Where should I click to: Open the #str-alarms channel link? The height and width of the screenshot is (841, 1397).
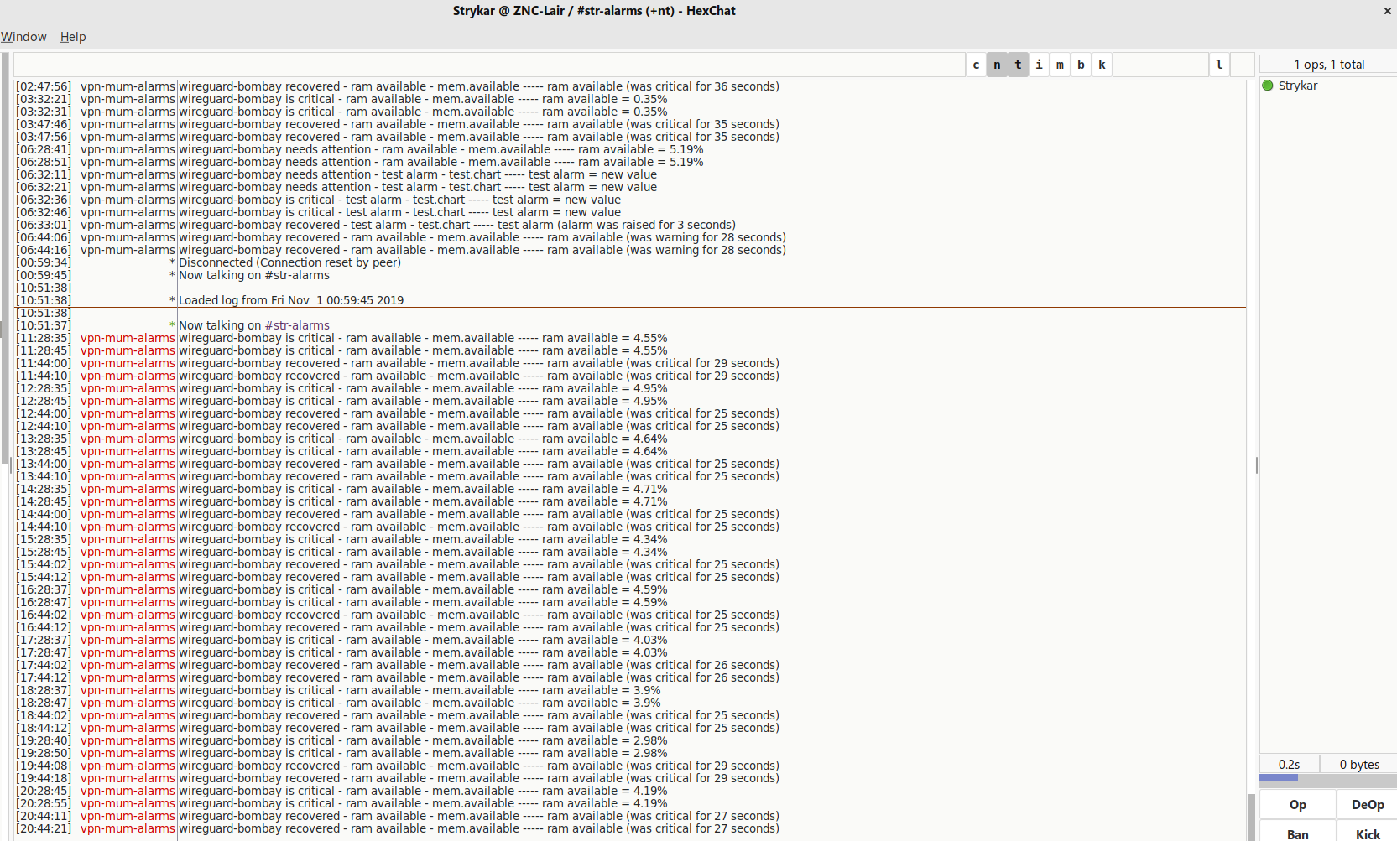[x=297, y=324]
